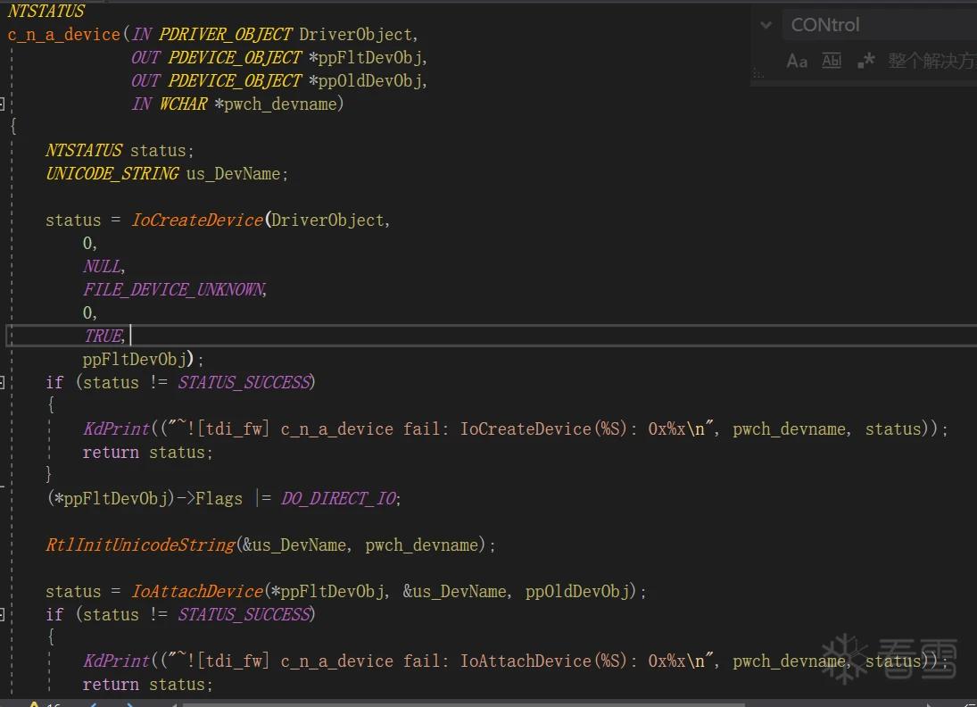This screenshot has height=707, width=977.
Task: Click the UNICODE_STRING type name
Action: [112, 174]
